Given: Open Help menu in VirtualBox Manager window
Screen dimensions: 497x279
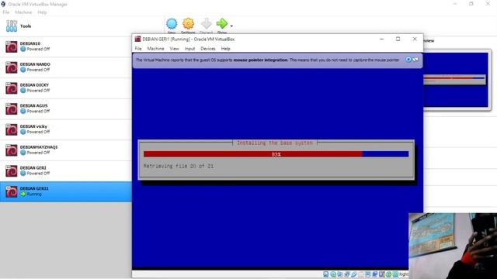Looking at the screenshot, I should click(x=42, y=12).
